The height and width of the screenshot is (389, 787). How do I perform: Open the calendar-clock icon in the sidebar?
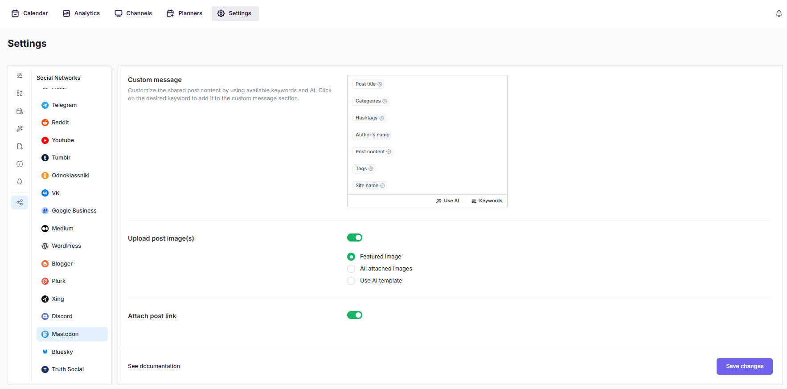tap(20, 111)
